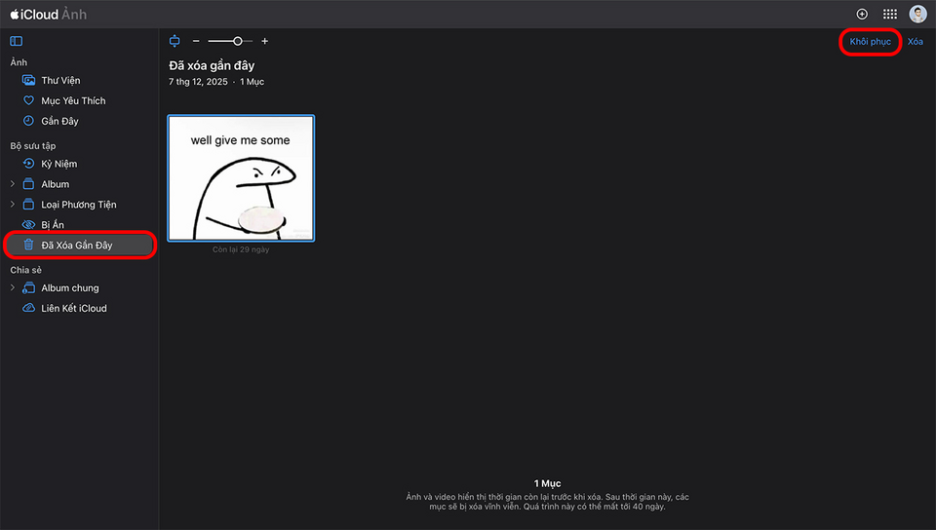The width and height of the screenshot is (936, 530).
Task: Zoom in with the plus icon
Action: (x=264, y=41)
